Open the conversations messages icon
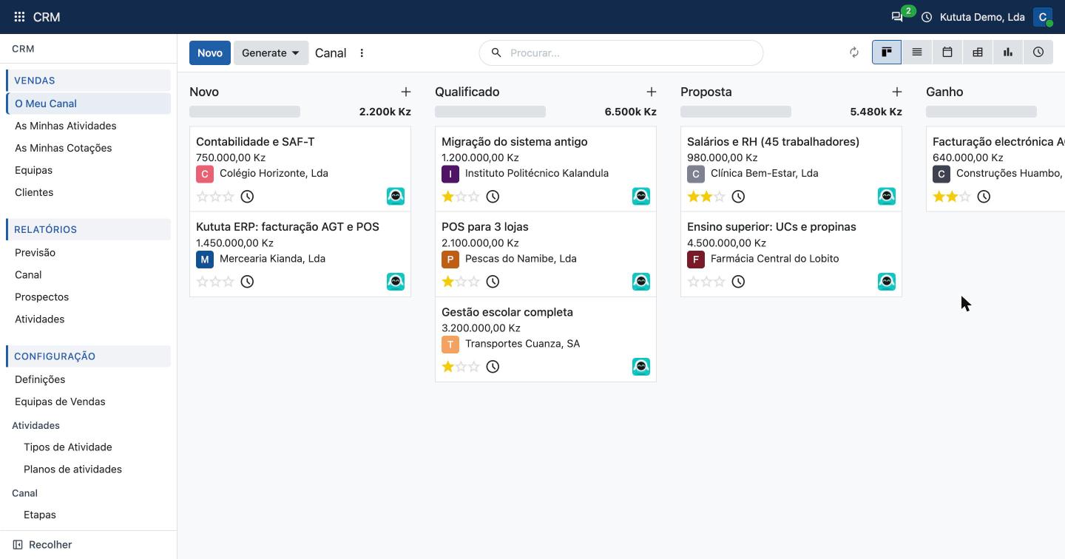Viewport: 1065px width, 559px height. click(x=897, y=17)
